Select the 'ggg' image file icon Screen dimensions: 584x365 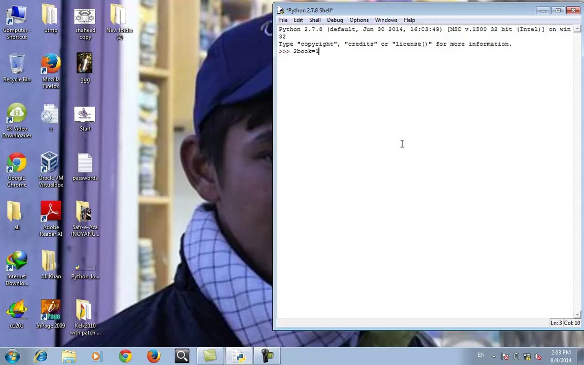coord(85,68)
